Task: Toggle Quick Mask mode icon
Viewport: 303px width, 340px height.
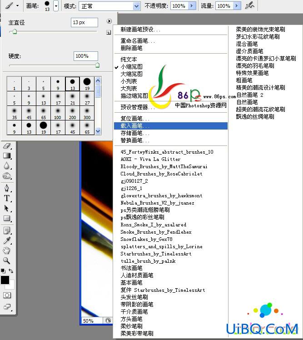Action: point(7,295)
